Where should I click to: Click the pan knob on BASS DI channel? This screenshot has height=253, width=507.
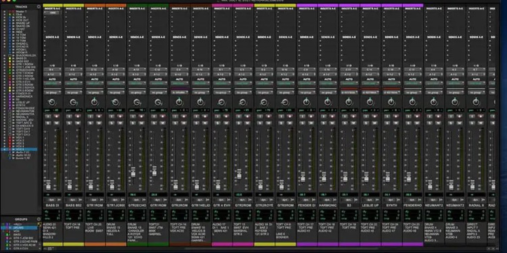(53, 102)
